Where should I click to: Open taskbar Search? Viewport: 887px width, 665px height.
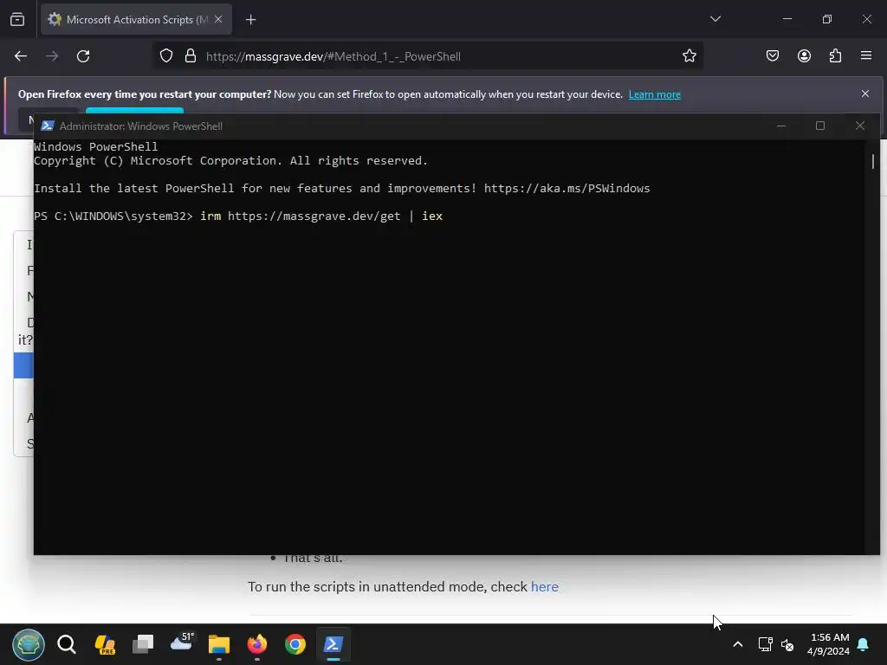click(67, 644)
